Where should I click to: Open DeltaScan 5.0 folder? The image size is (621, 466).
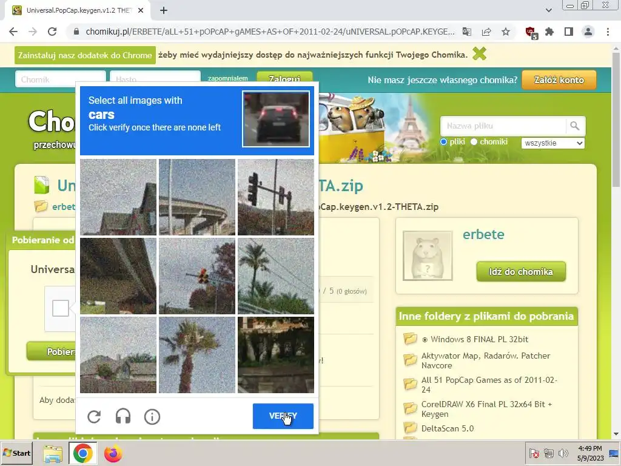448,428
